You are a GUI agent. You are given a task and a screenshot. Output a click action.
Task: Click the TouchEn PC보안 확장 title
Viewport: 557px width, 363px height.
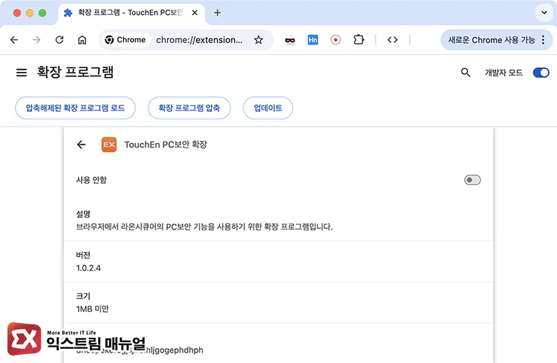click(166, 144)
